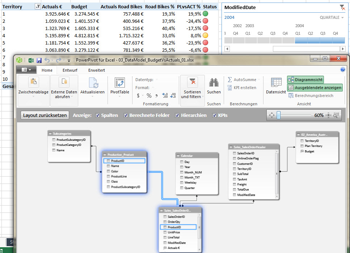The image size is (350, 253).
Task: Open the undo history dropdown arrow
Action: click(52, 60)
